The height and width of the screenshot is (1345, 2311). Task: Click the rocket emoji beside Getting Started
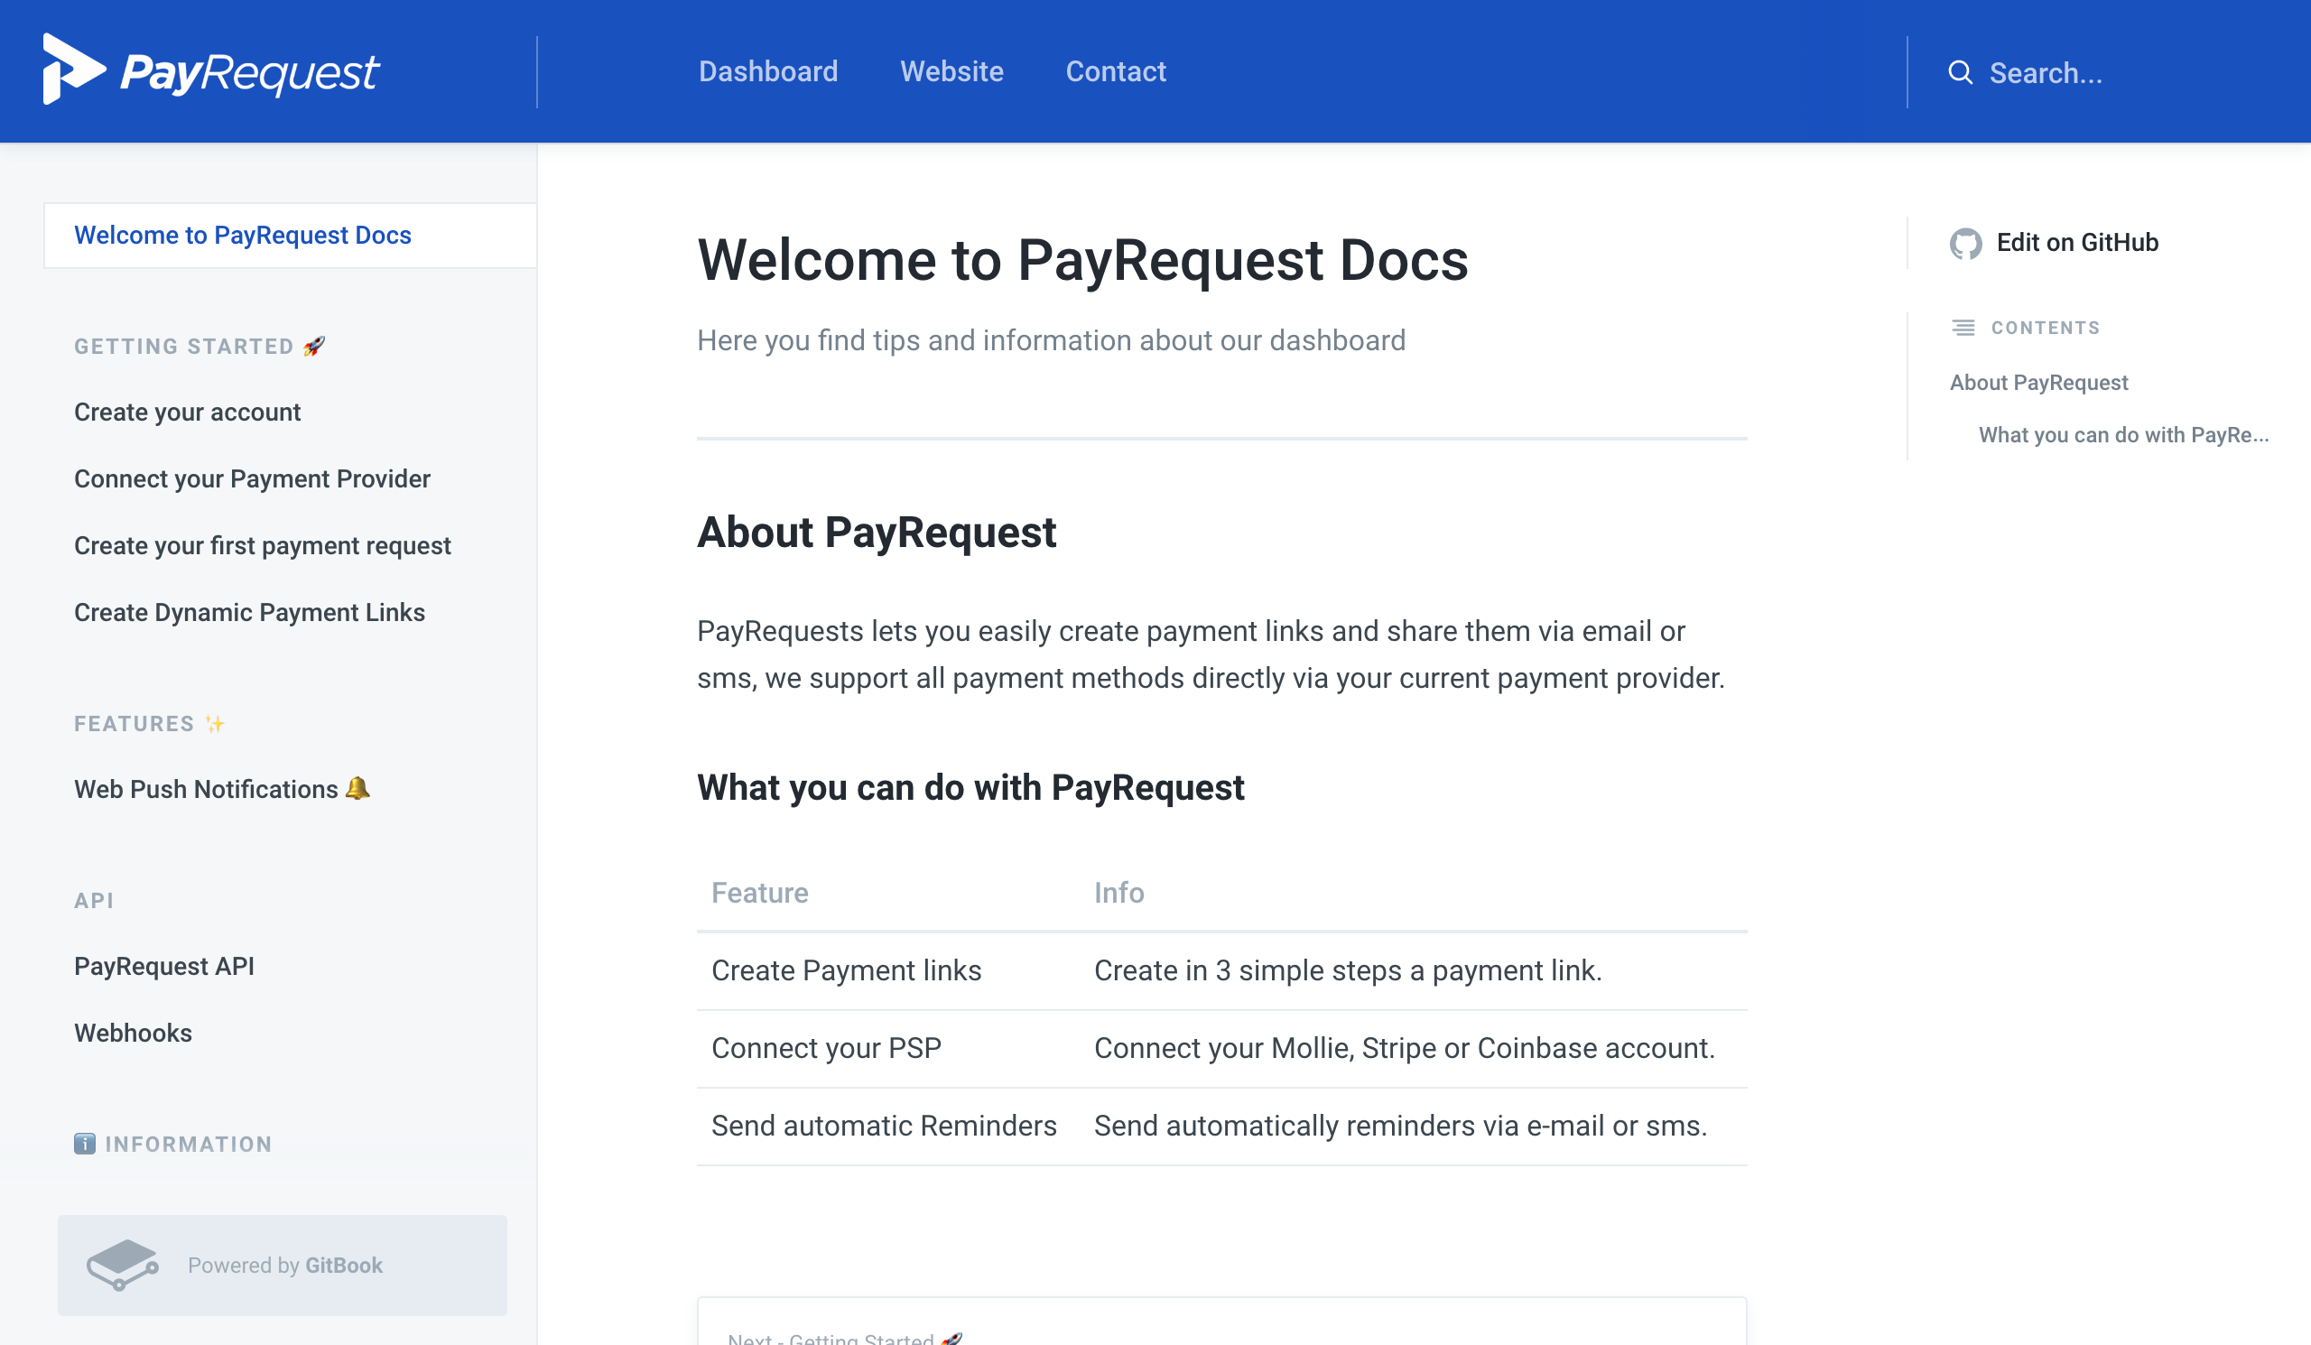click(x=314, y=346)
